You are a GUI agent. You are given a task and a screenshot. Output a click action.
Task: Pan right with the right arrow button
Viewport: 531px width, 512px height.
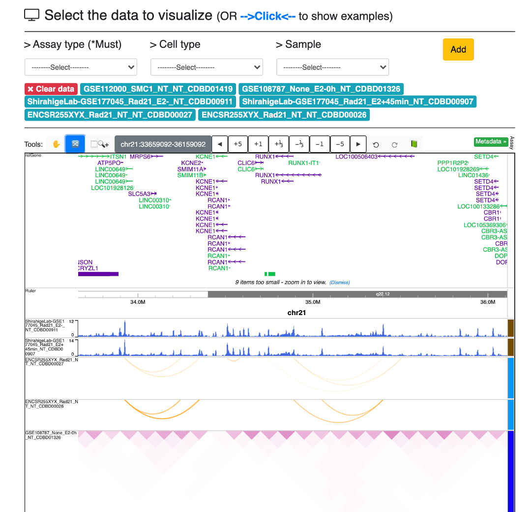(358, 144)
